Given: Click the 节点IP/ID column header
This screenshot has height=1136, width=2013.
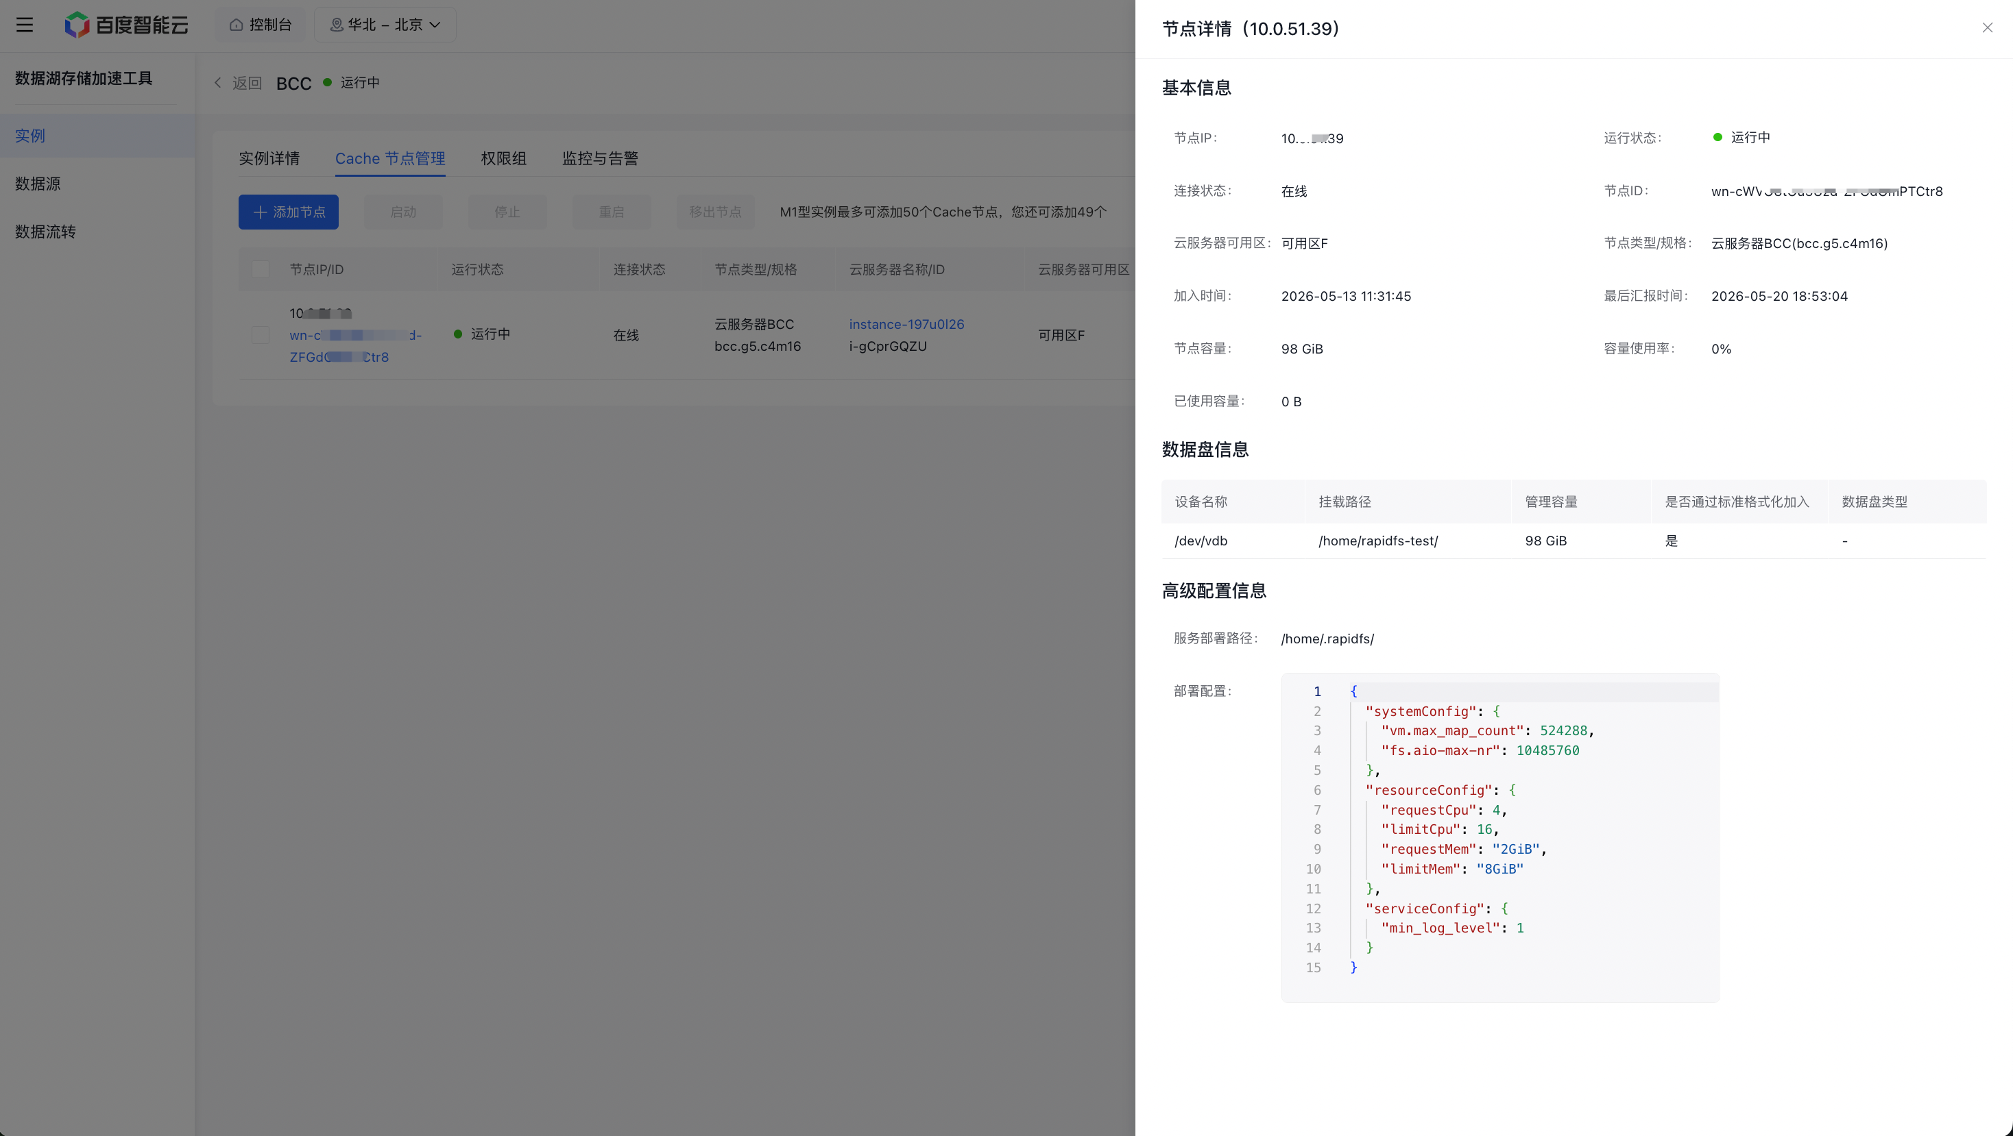Looking at the screenshot, I should pyautogui.click(x=317, y=269).
